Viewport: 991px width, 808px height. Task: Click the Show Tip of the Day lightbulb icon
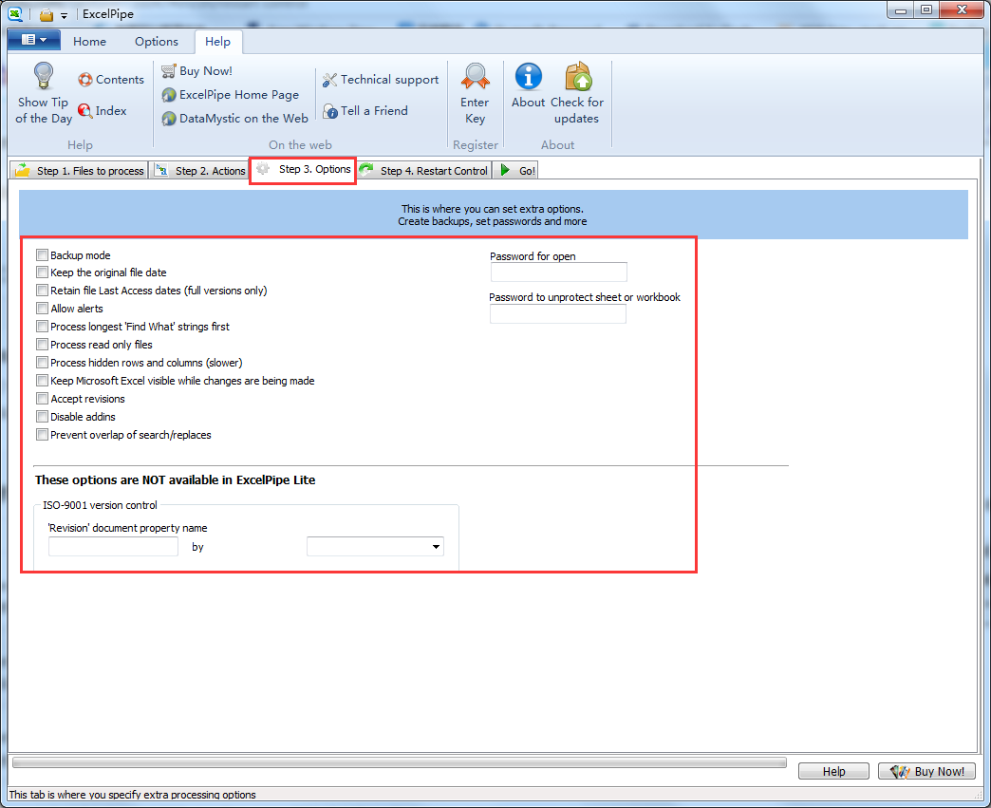click(x=43, y=76)
